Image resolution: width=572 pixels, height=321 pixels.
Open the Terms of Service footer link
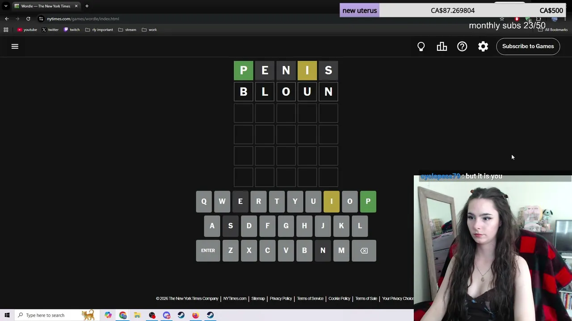(x=310, y=299)
